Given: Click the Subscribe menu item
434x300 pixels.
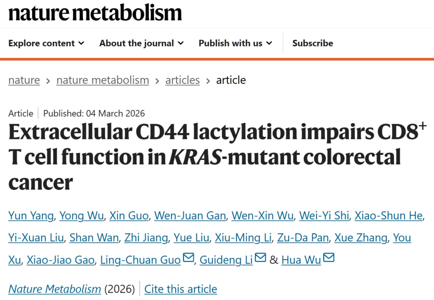Looking at the screenshot, I should tap(313, 43).
